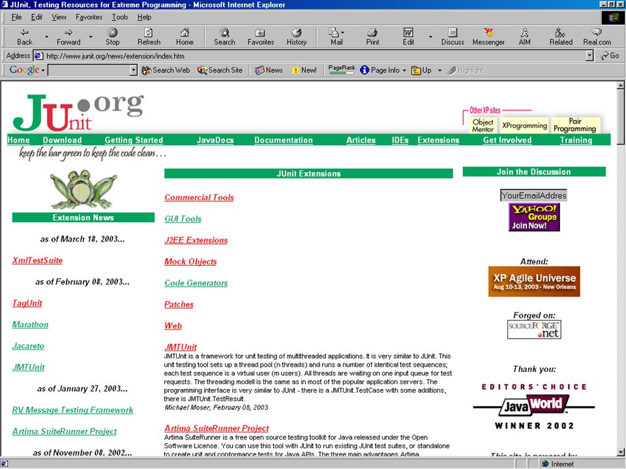Open the GUI Tools link

click(x=183, y=219)
